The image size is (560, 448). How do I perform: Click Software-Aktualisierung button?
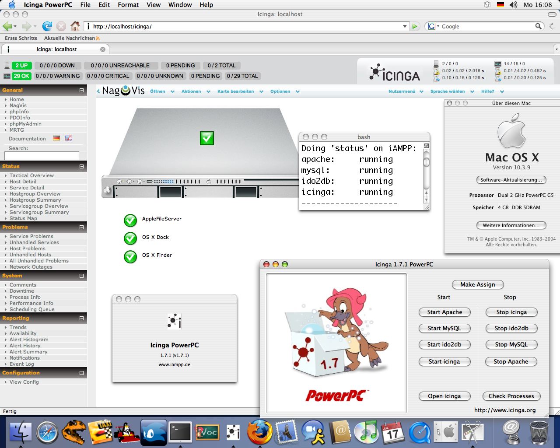511,180
